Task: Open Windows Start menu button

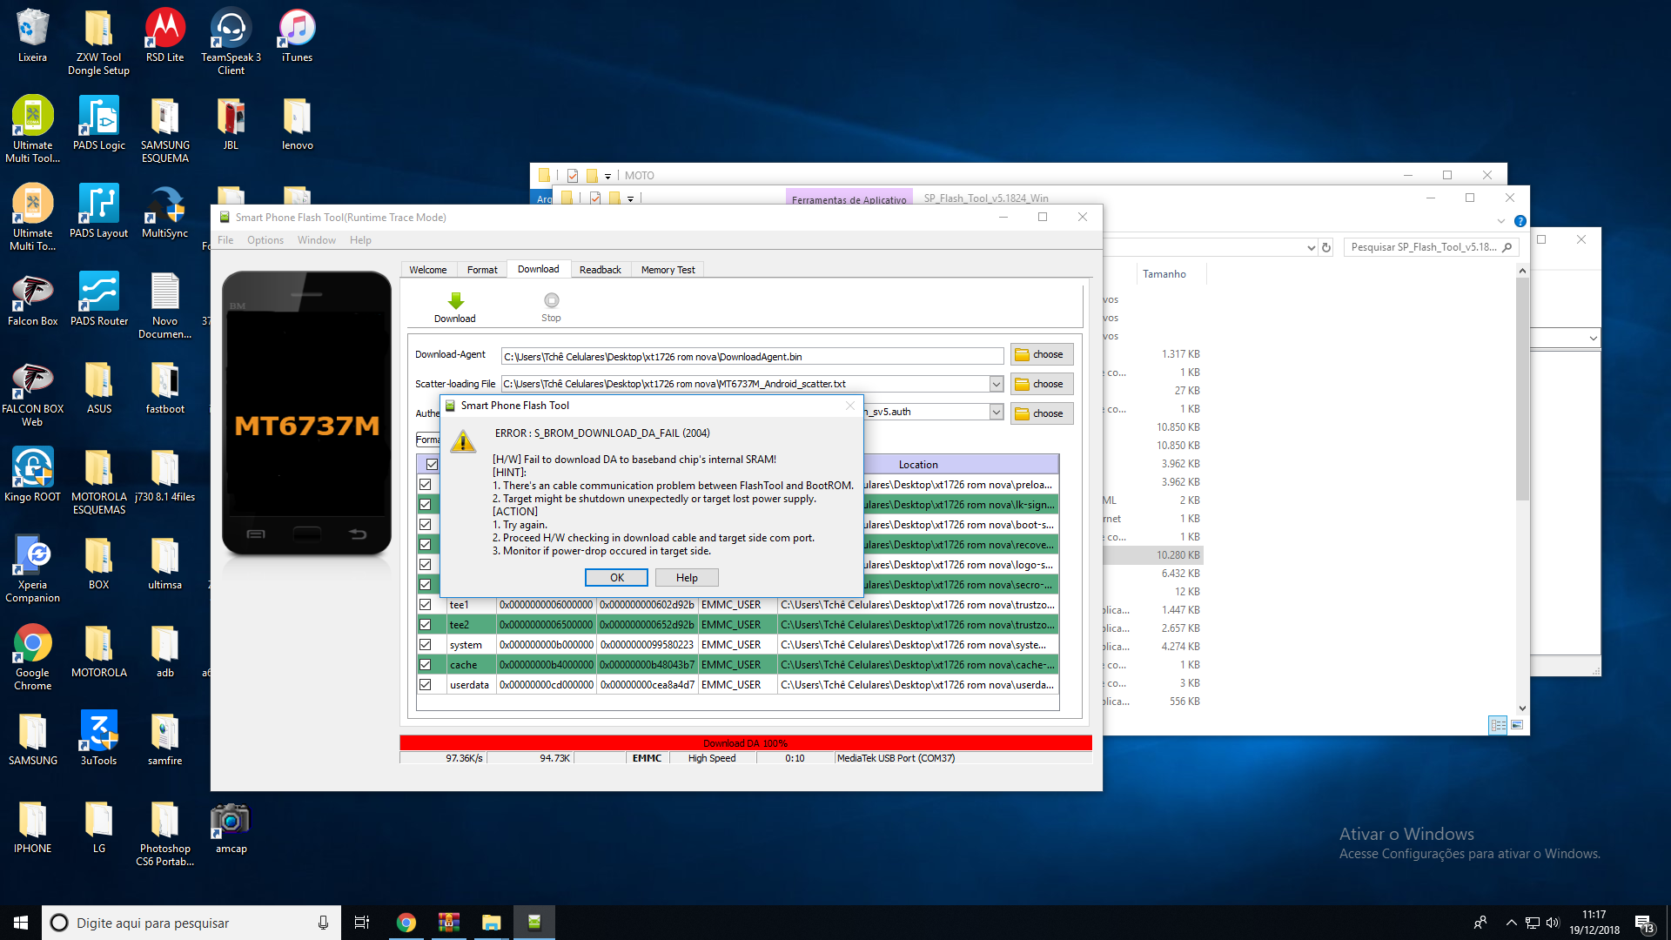Action: pos(21,923)
